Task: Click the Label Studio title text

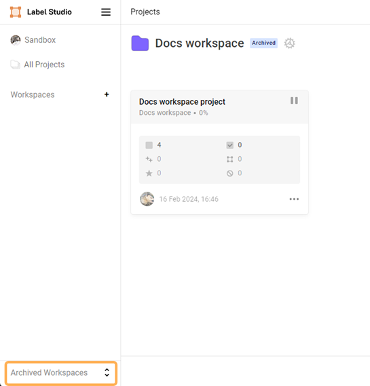Action: tap(50, 12)
